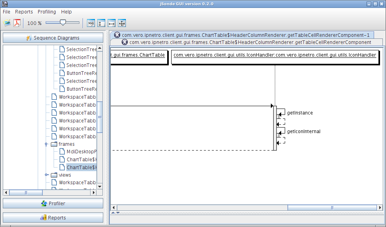This screenshot has width=386, height=227.
Task: Expand bottom pane with down-triangle divider arrow
Action: click(118, 213)
